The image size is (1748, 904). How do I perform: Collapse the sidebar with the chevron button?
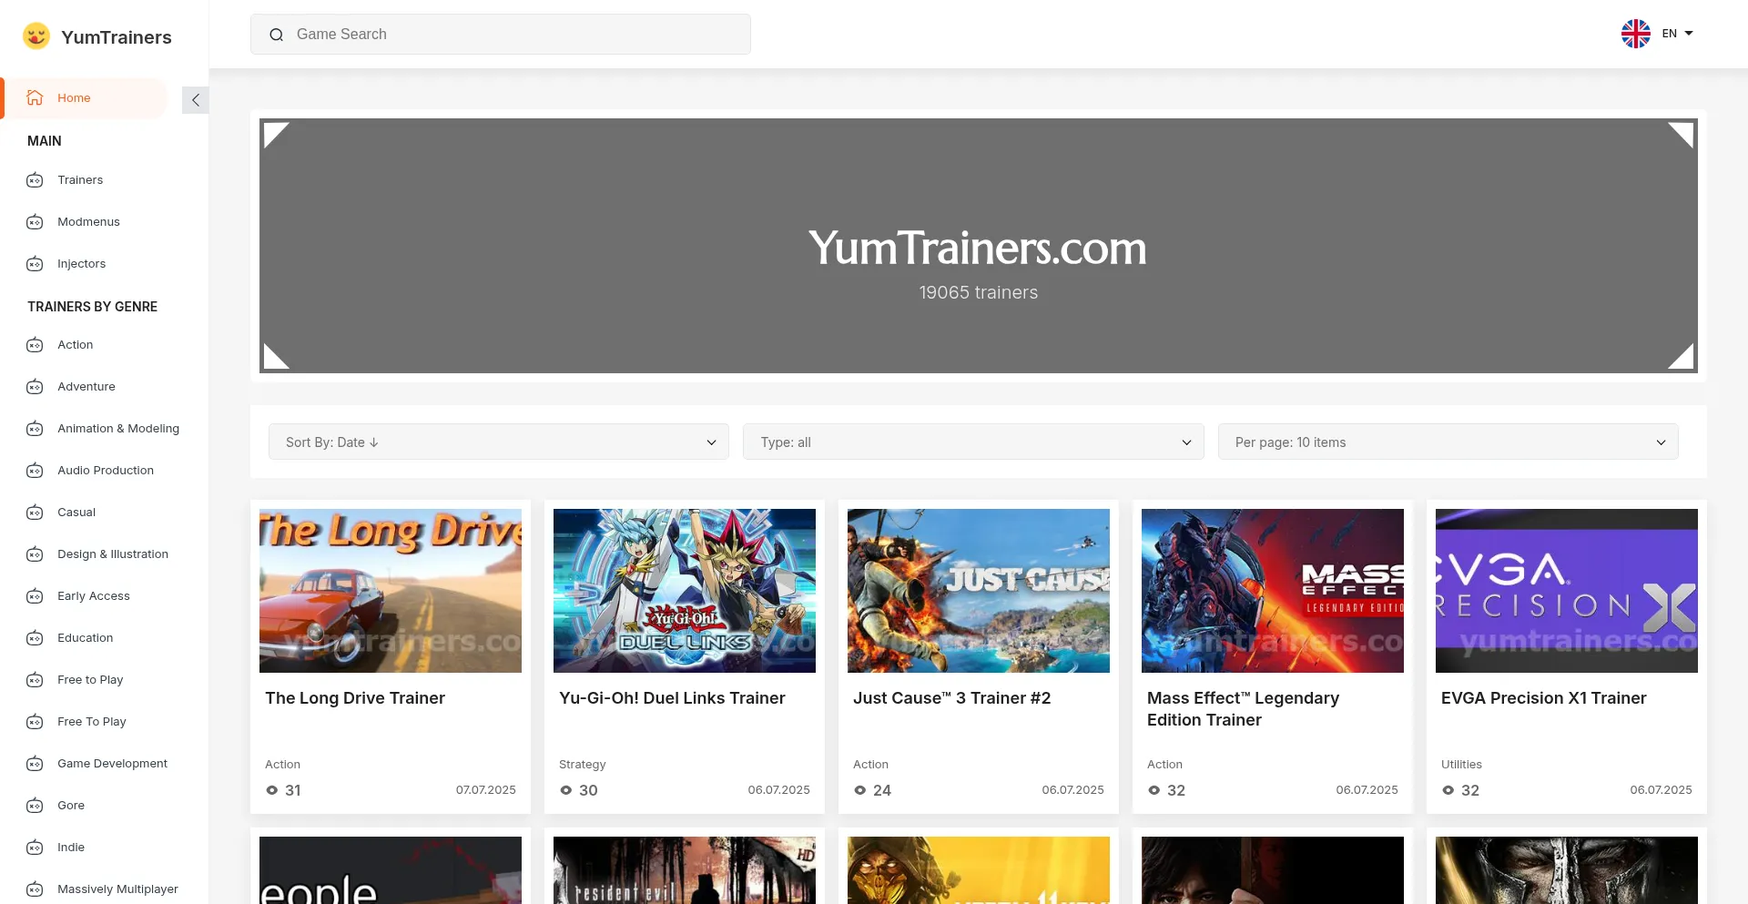[195, 100]
